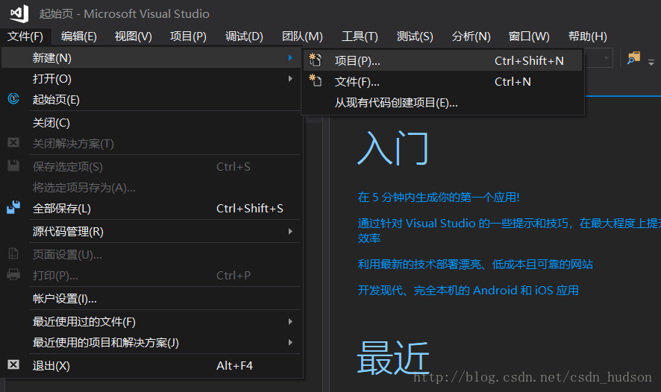The image size is (661, 392).
Task: Expand the 源代码管理(R) submenu arrow
Action: point(290,231)
